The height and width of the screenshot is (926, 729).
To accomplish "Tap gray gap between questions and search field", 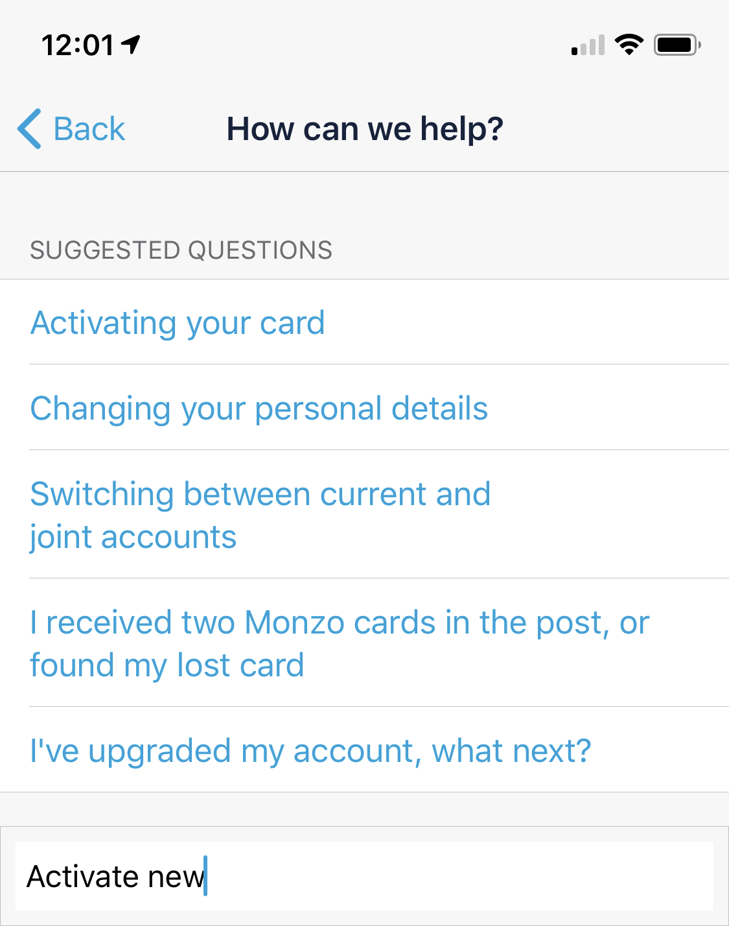I will point(364,809).
